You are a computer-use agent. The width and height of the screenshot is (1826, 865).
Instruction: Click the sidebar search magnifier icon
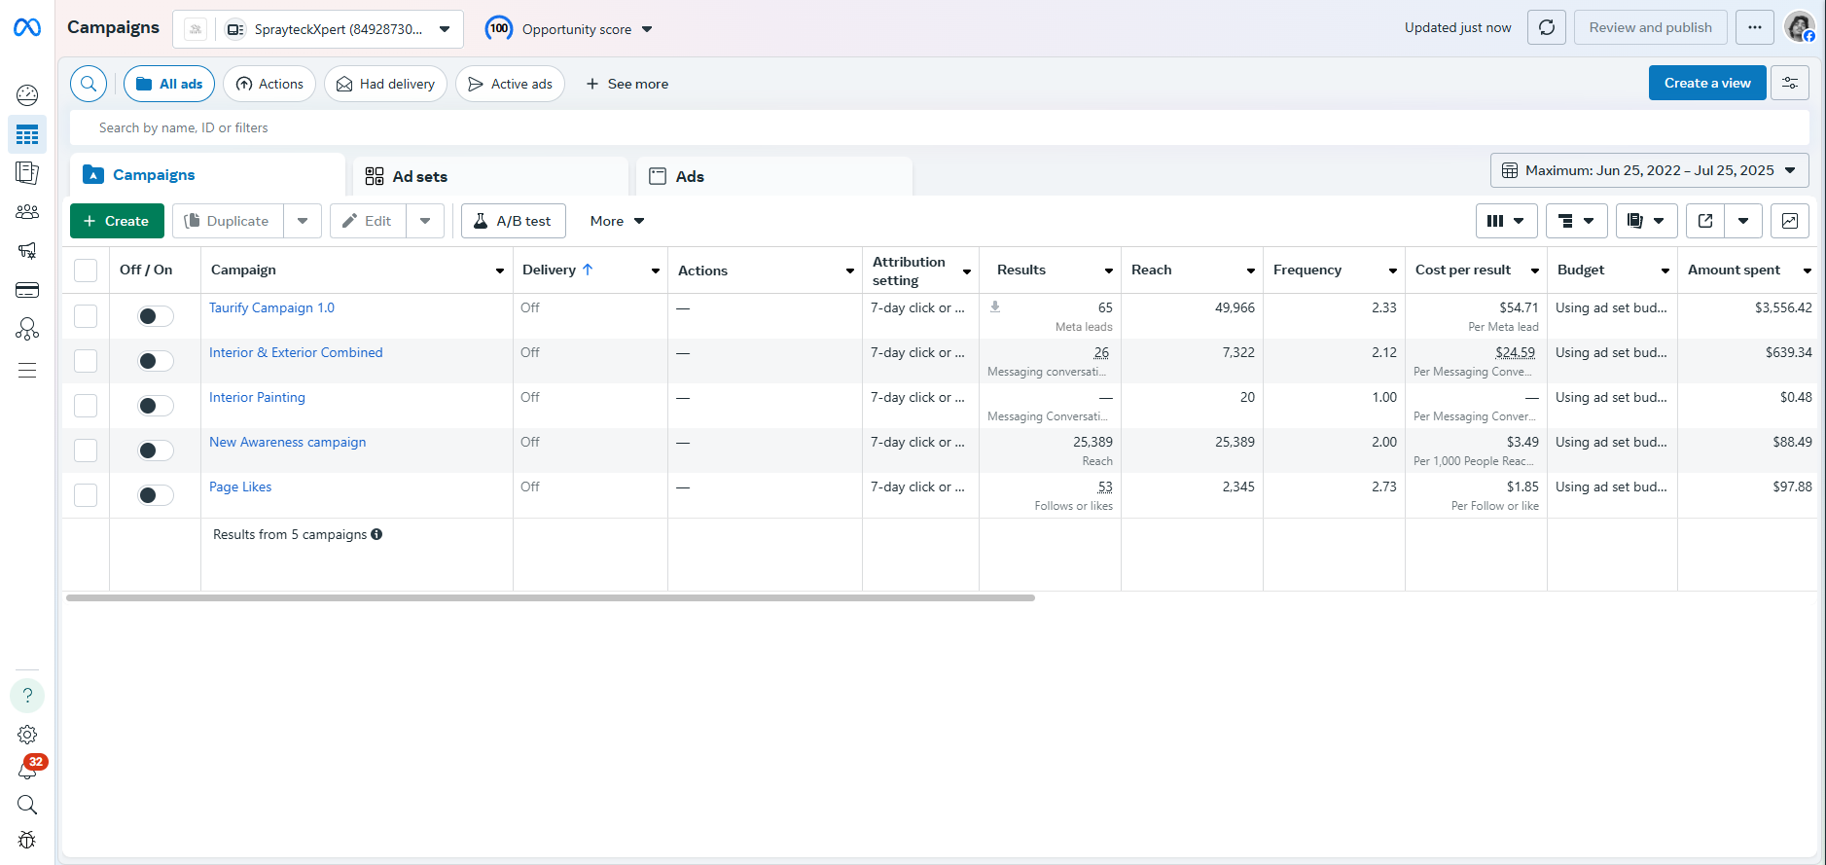[x=27, y=805]
